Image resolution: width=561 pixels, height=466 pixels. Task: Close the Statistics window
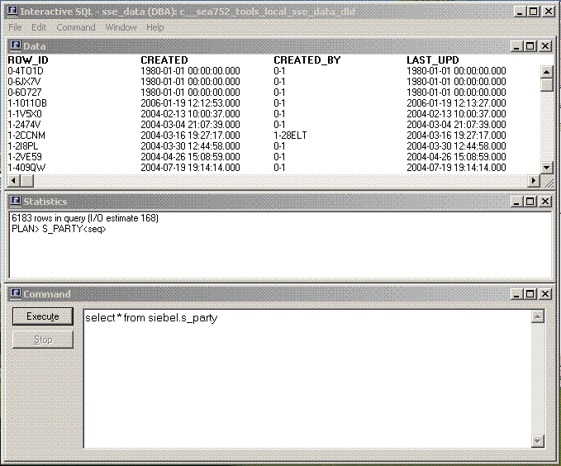click(545, 202)
